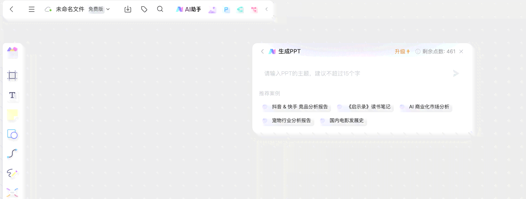Image resolution: width=526 pixels, height=199 pixels.
Task: Choose 《启示录》读书笔记 example
Action: [365, 107]
